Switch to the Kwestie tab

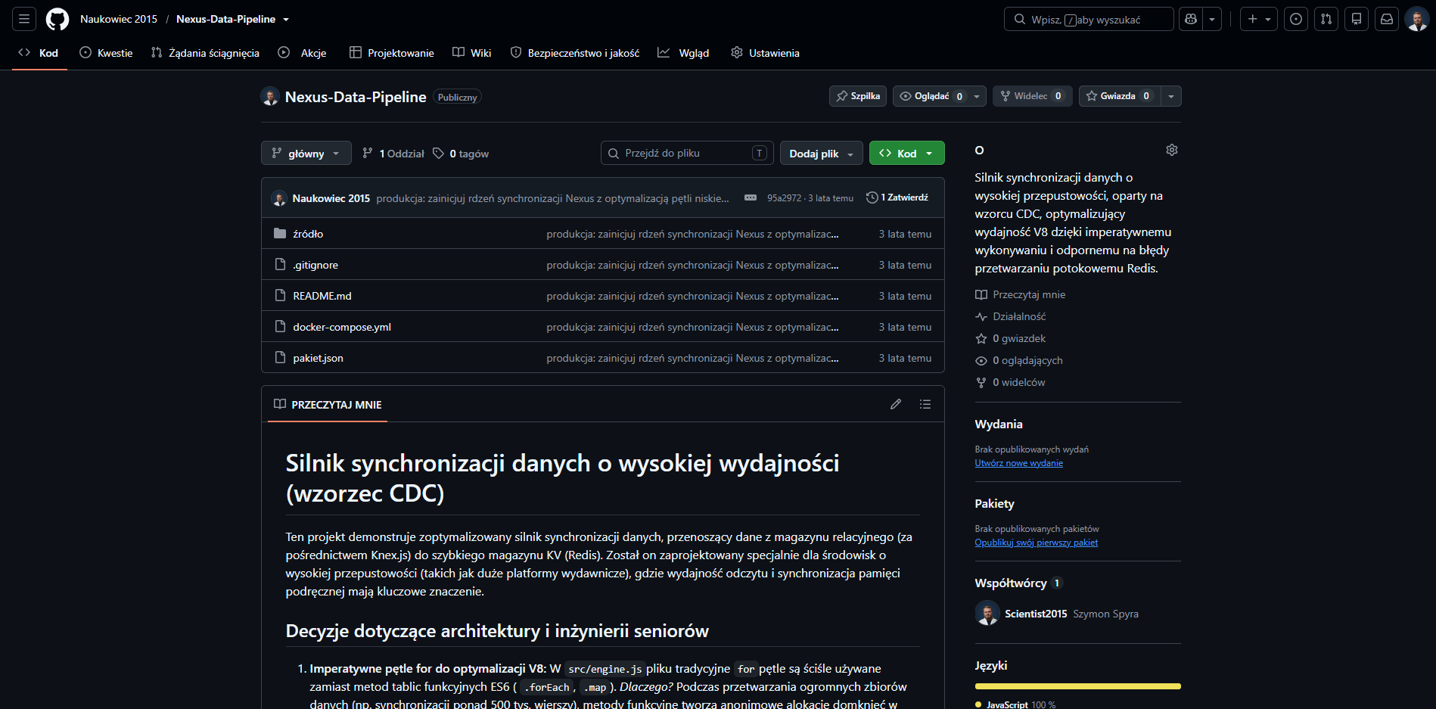[x=106, y=53]
